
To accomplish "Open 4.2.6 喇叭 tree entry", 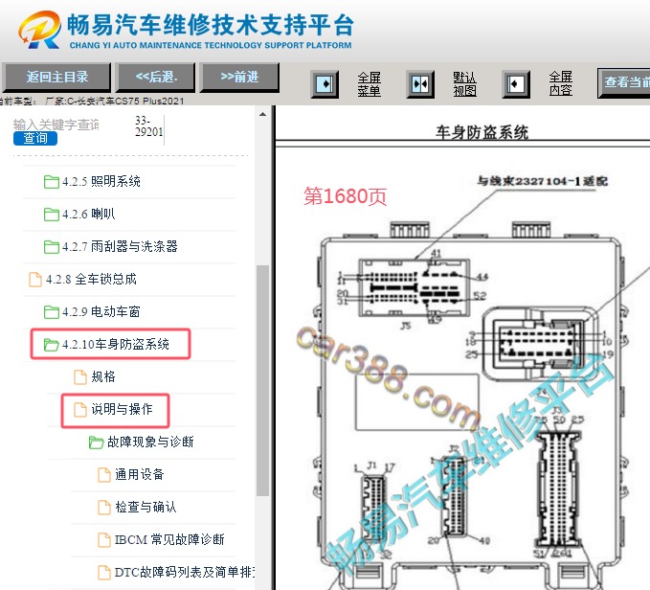I will (89, 215).
